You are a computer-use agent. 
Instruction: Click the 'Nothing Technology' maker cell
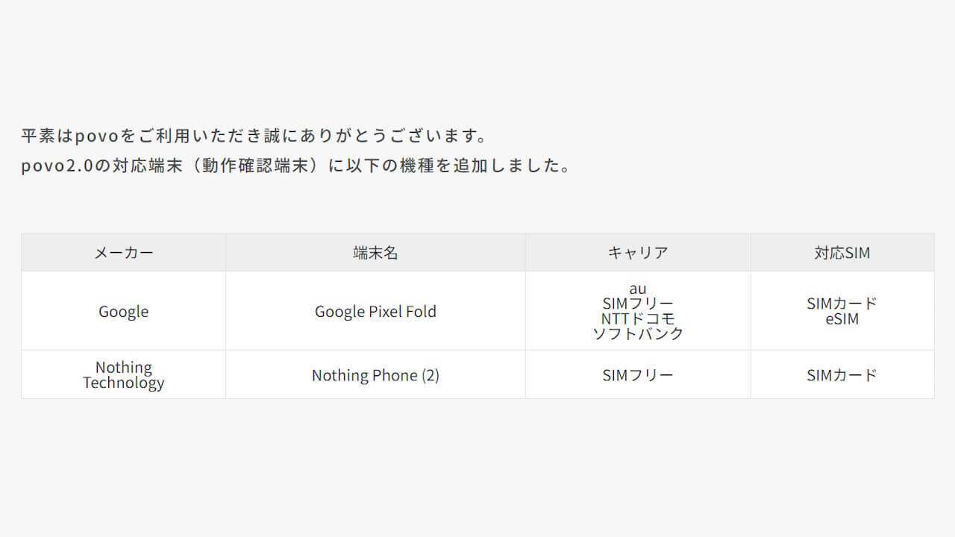click(124, 375)
